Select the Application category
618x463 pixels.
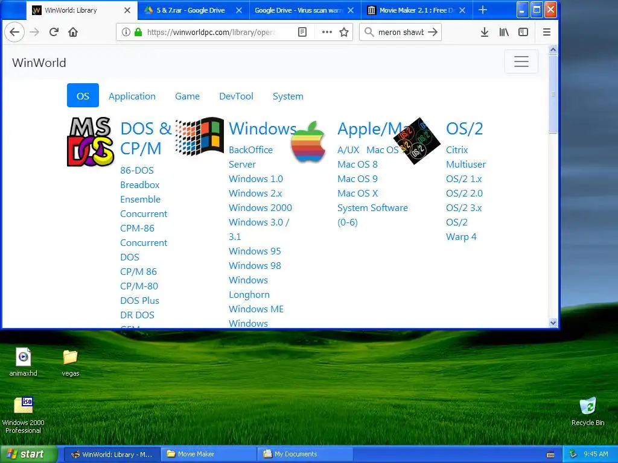pos(132,96)
